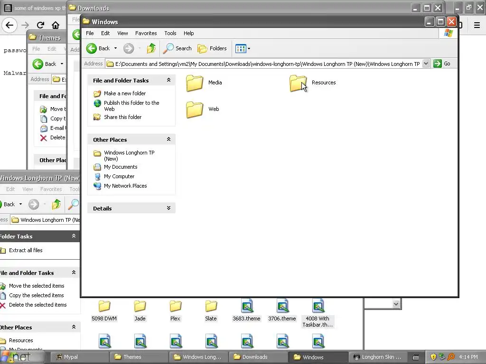Go to Resources in Longhorn TP Other Places
Viewport: 486px width, 364px height.
pos(21,340)
